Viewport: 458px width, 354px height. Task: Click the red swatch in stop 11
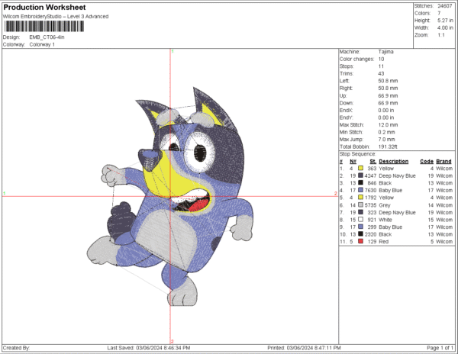(361, 242)
